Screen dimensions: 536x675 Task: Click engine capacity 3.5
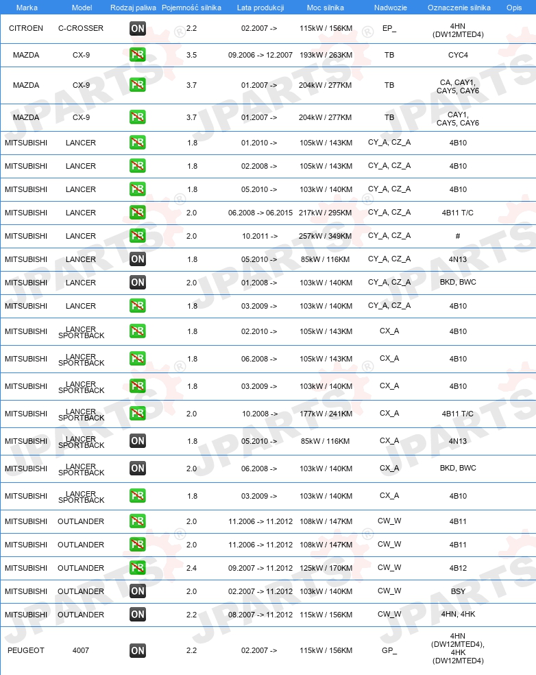tap(191, 55)
